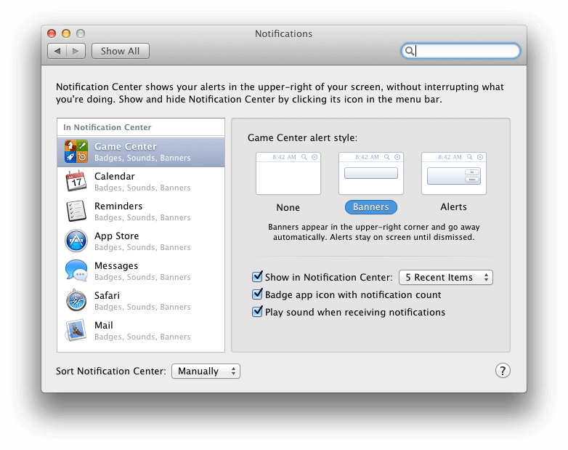Toggle Badge app icon with notification count
Viewport: 568px width, 450px height.
pyautogui.click(x=257, y=294)
